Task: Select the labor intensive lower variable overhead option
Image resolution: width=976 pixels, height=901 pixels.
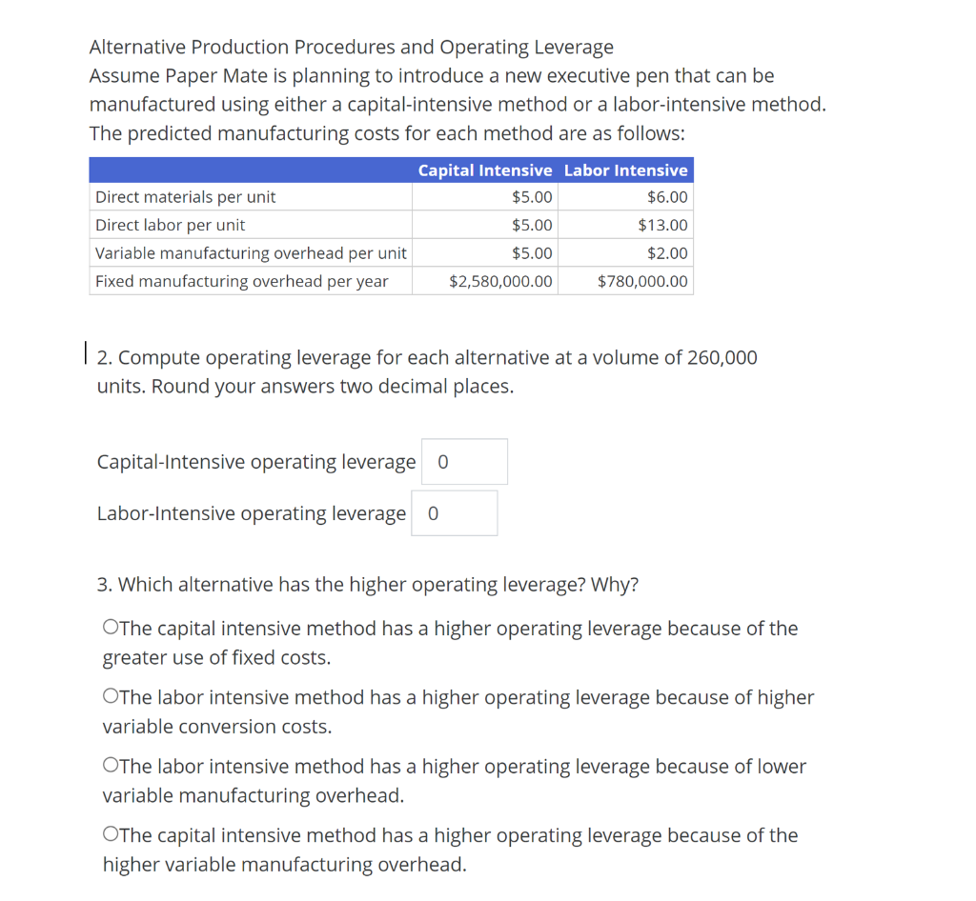Action: click(x=110, y=767)
